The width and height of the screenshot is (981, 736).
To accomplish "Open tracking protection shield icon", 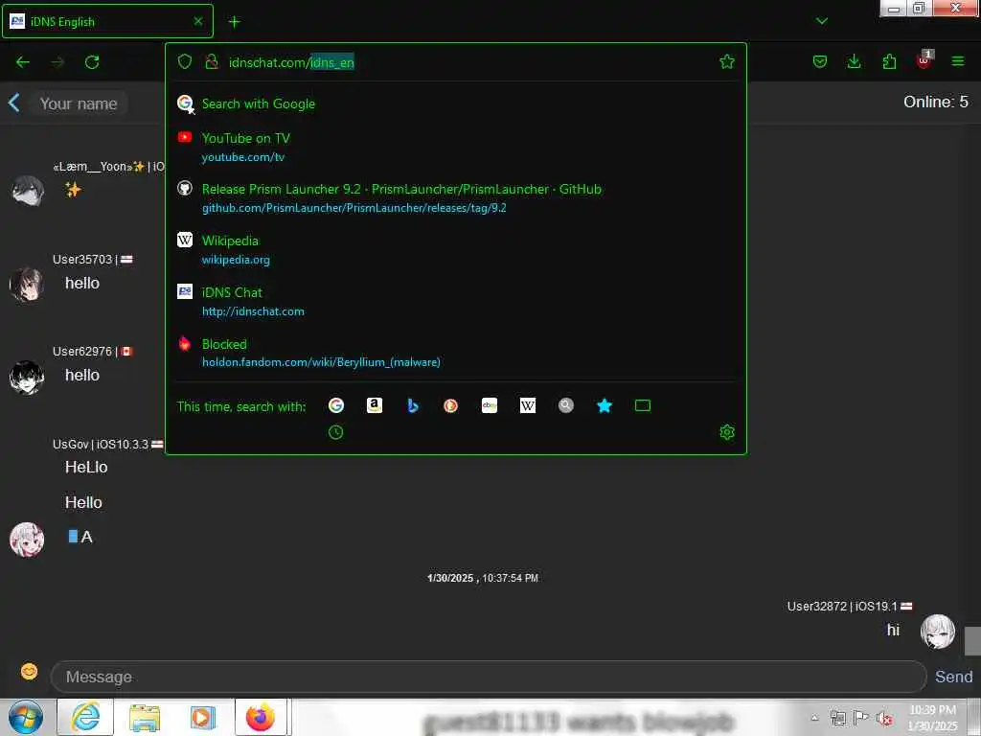I will click(x=185, y=61).
